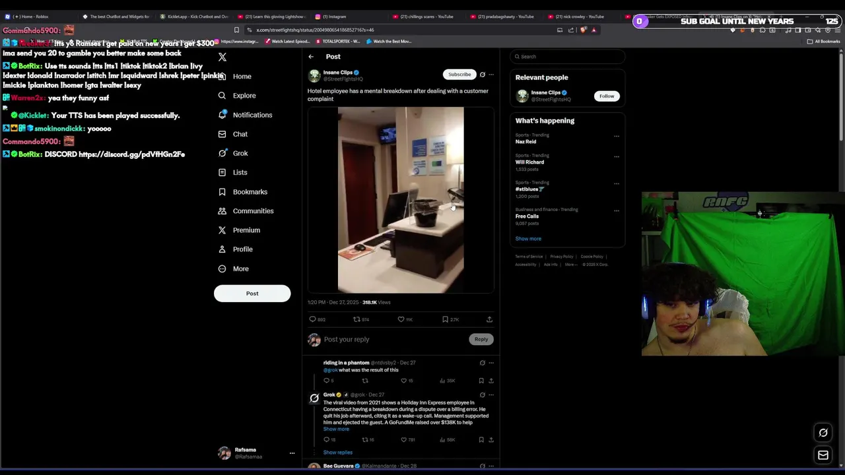The image size is (845, 475).
Task: Go back using the arrow beside Post
Action: pos(311,57)
